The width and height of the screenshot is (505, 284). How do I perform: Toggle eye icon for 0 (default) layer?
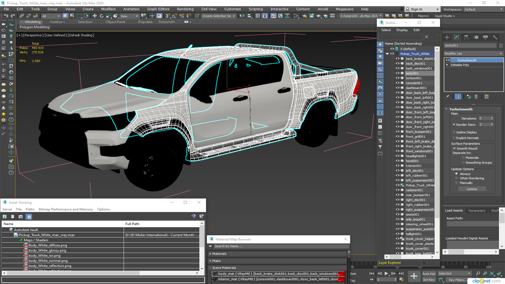click(x=392, y=49)
